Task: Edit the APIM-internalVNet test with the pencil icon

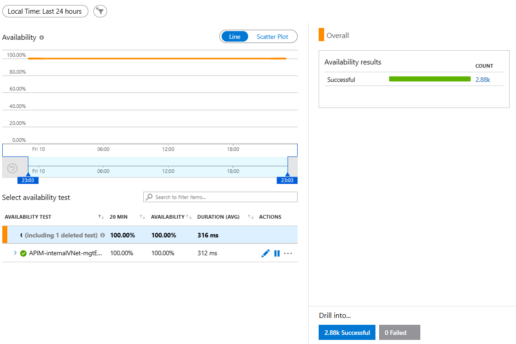Action: [265, 253]
